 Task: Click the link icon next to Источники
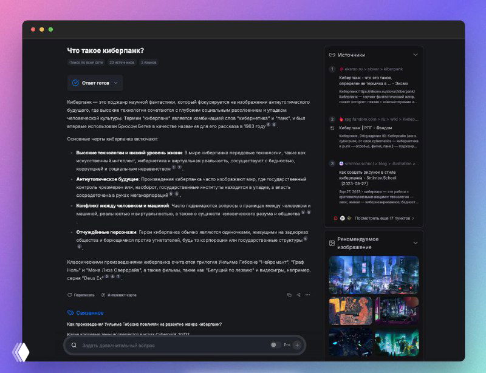point(332,55)
